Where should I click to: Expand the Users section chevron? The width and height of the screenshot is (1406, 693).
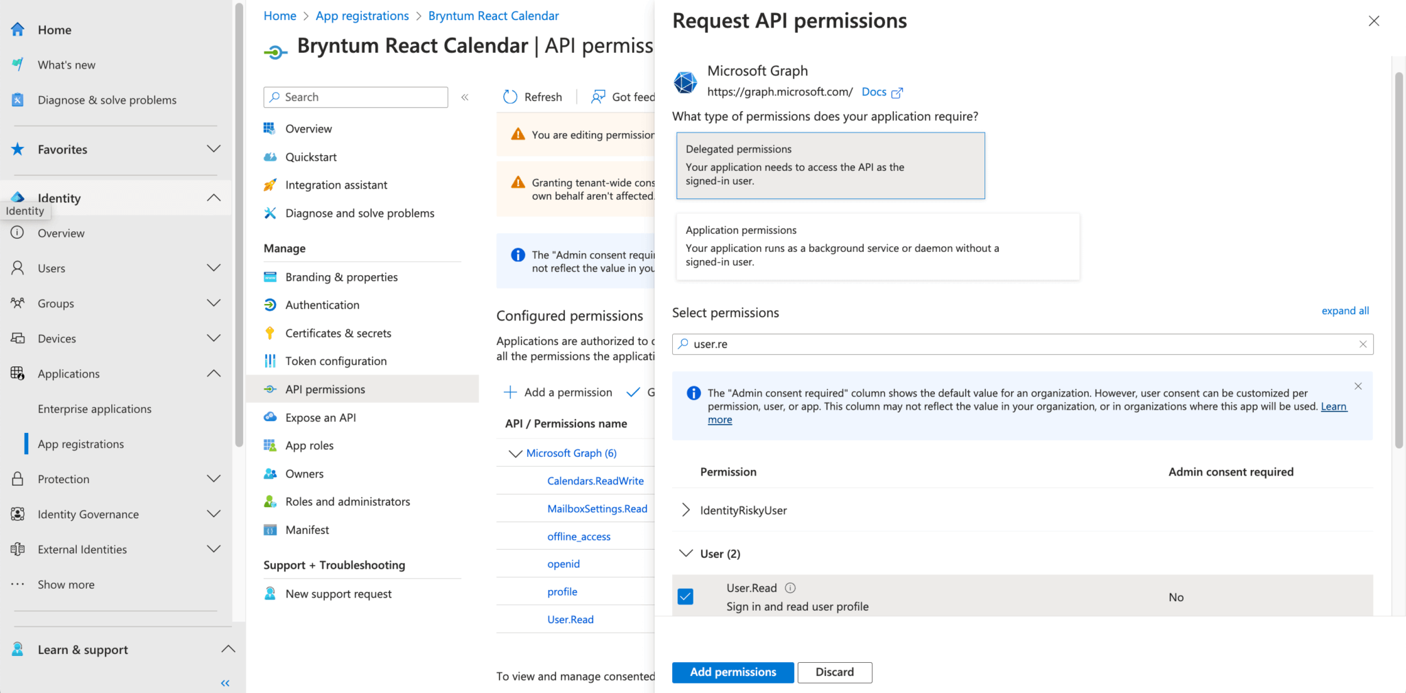click(x=214, y=268)
